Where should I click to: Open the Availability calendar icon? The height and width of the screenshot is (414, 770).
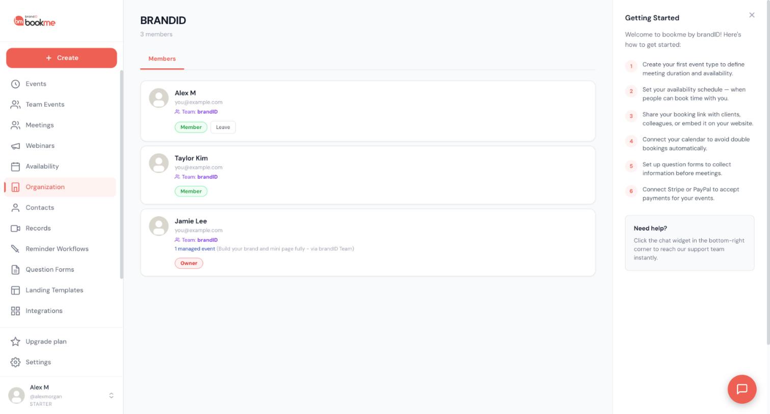(15, 166)
